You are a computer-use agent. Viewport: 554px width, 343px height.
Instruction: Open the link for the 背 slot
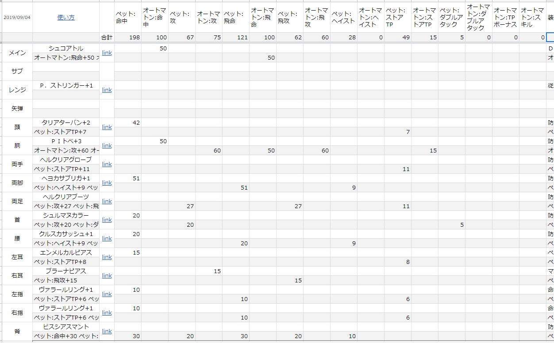click(107, 332)
